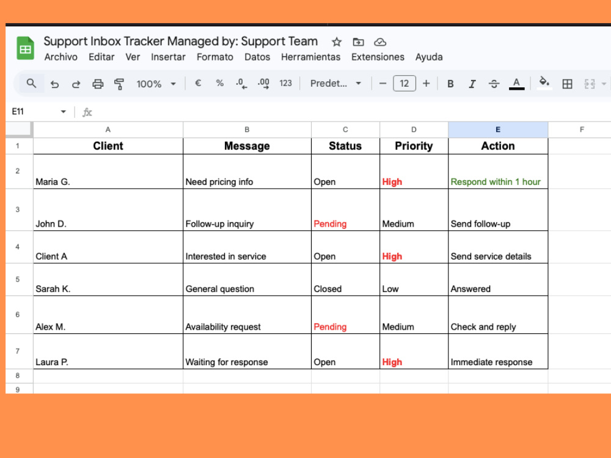Select column B header
The image size is (611, 458).
(x=247, y=129)
